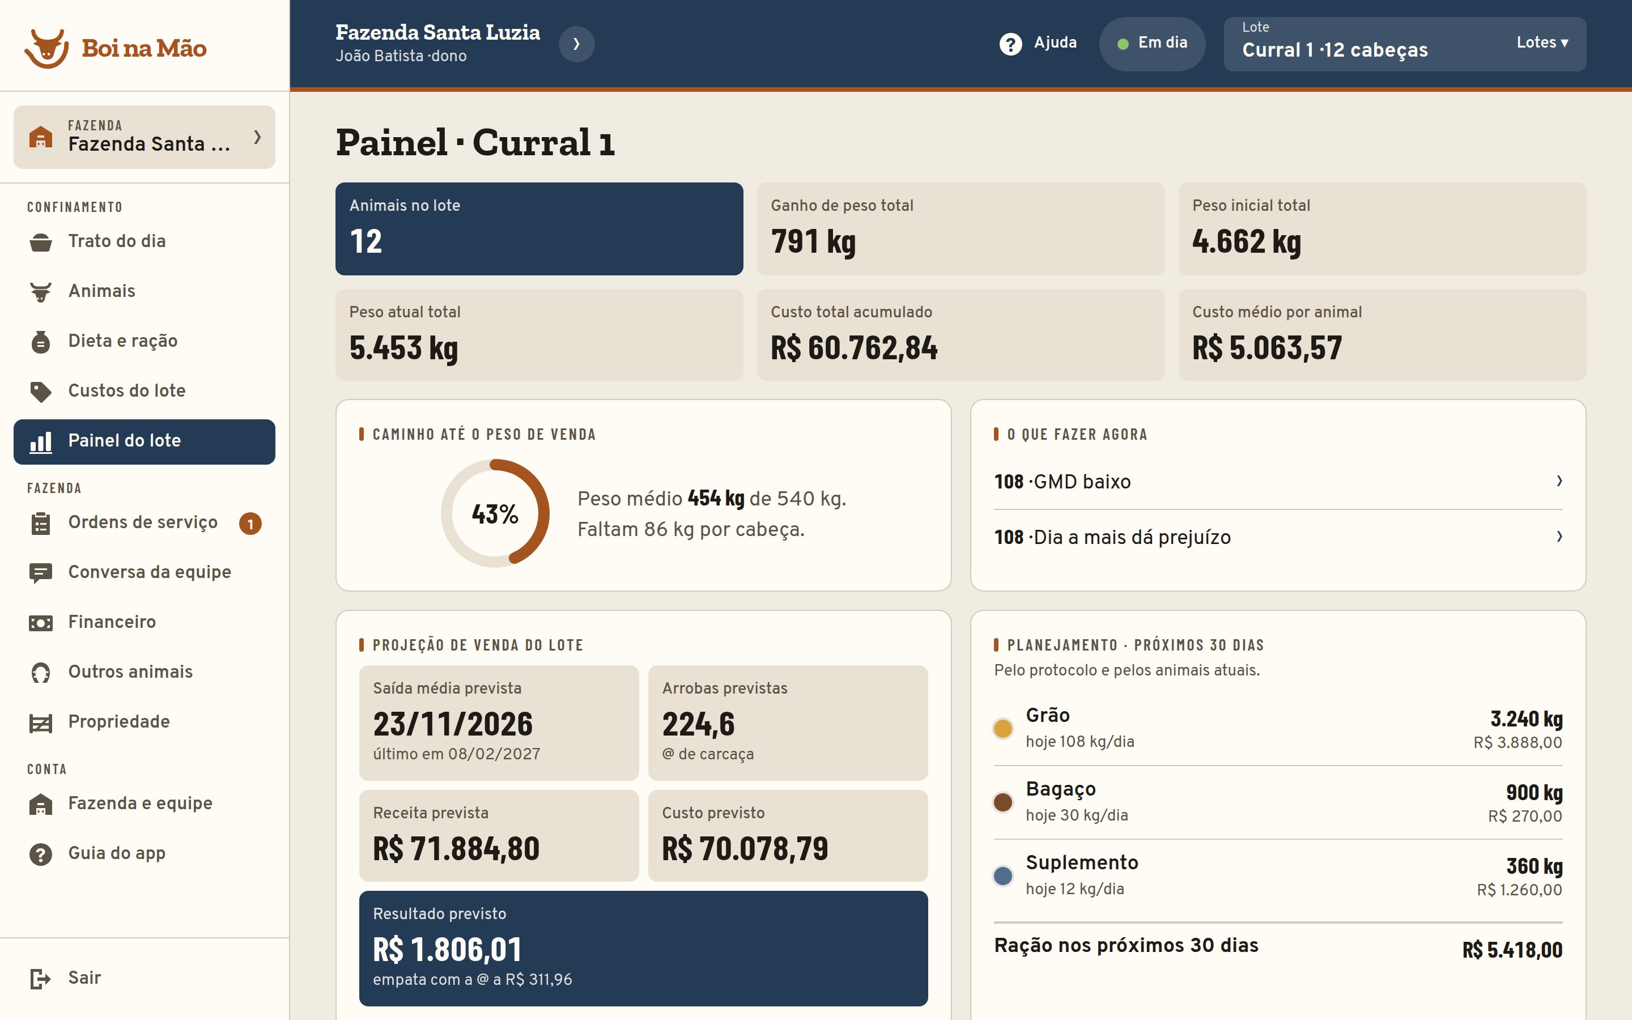Open 108 · GMD baixo task row
Image resolution: width=1632 pixels, height=1020 pixels.
tap(1278, 482)
